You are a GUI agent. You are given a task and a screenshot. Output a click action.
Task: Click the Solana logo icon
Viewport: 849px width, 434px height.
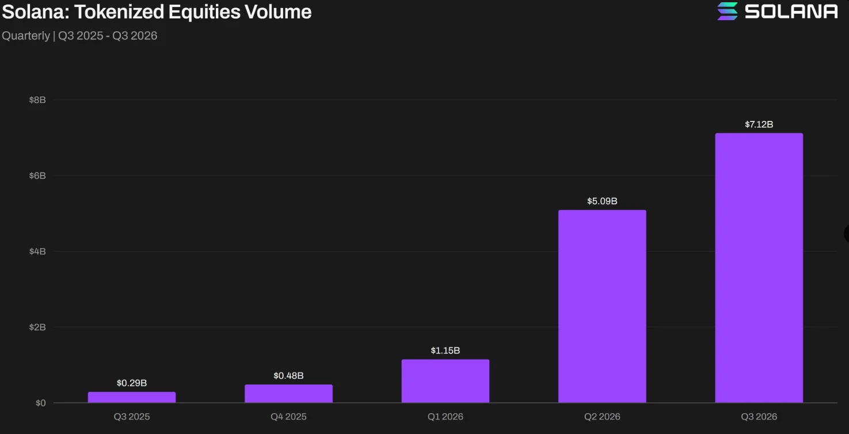pyautogui.click(x=728, y=11)
